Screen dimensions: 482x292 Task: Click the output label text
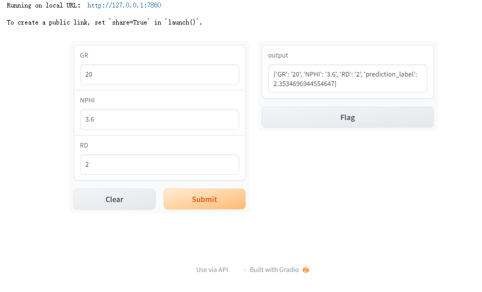click(278, 55)
